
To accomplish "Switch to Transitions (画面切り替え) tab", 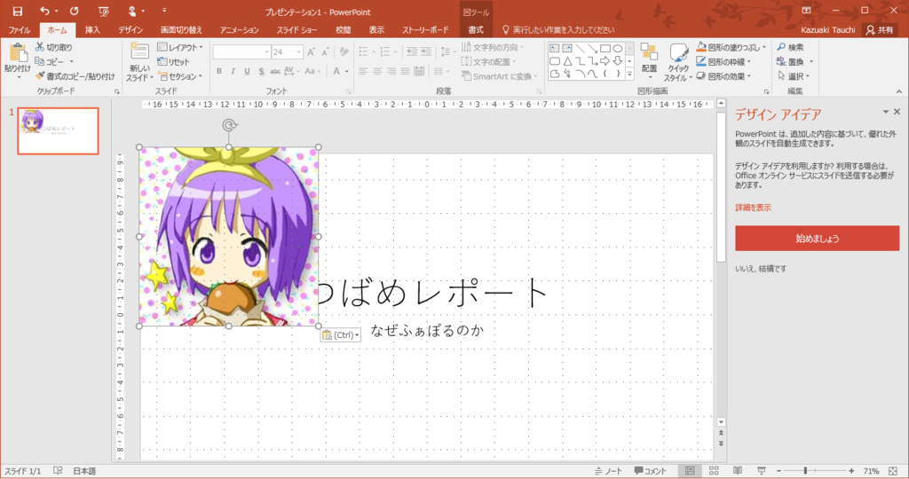I will pos(181,29).
